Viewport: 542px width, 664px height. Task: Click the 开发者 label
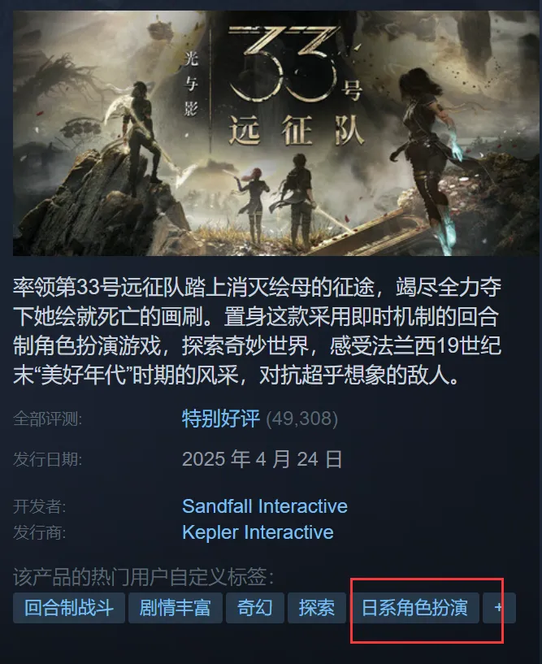(39, 506)
